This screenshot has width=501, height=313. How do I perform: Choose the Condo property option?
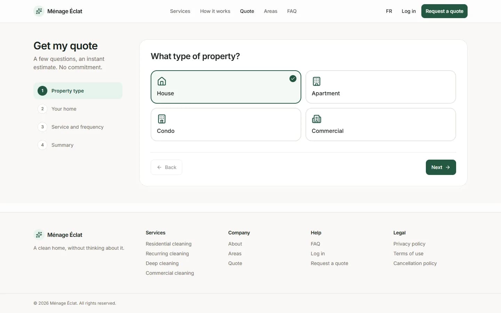226,125
